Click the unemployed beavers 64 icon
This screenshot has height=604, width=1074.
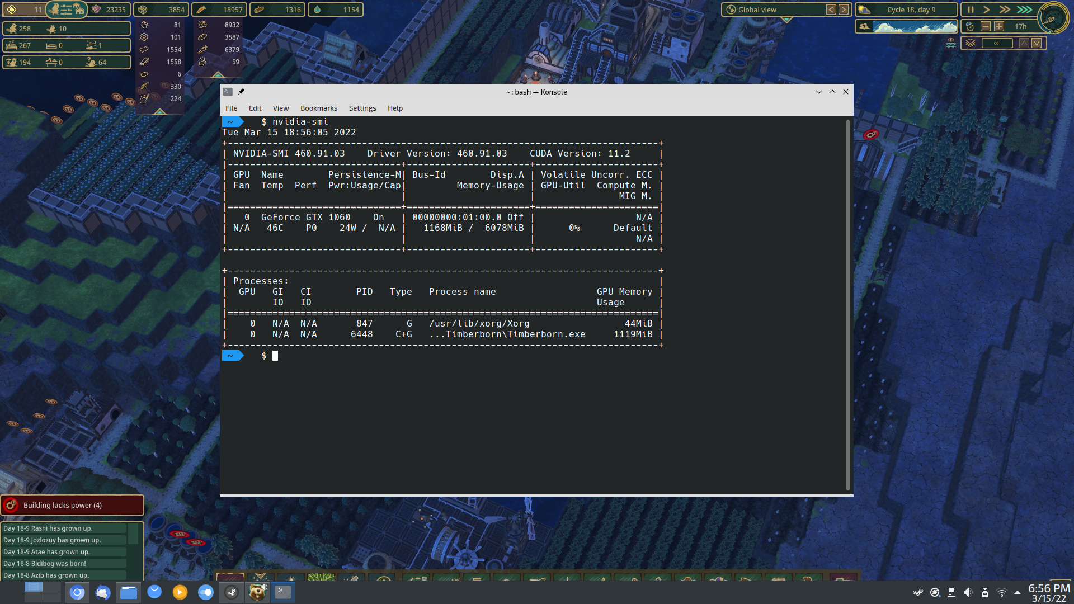pos(91,62)
